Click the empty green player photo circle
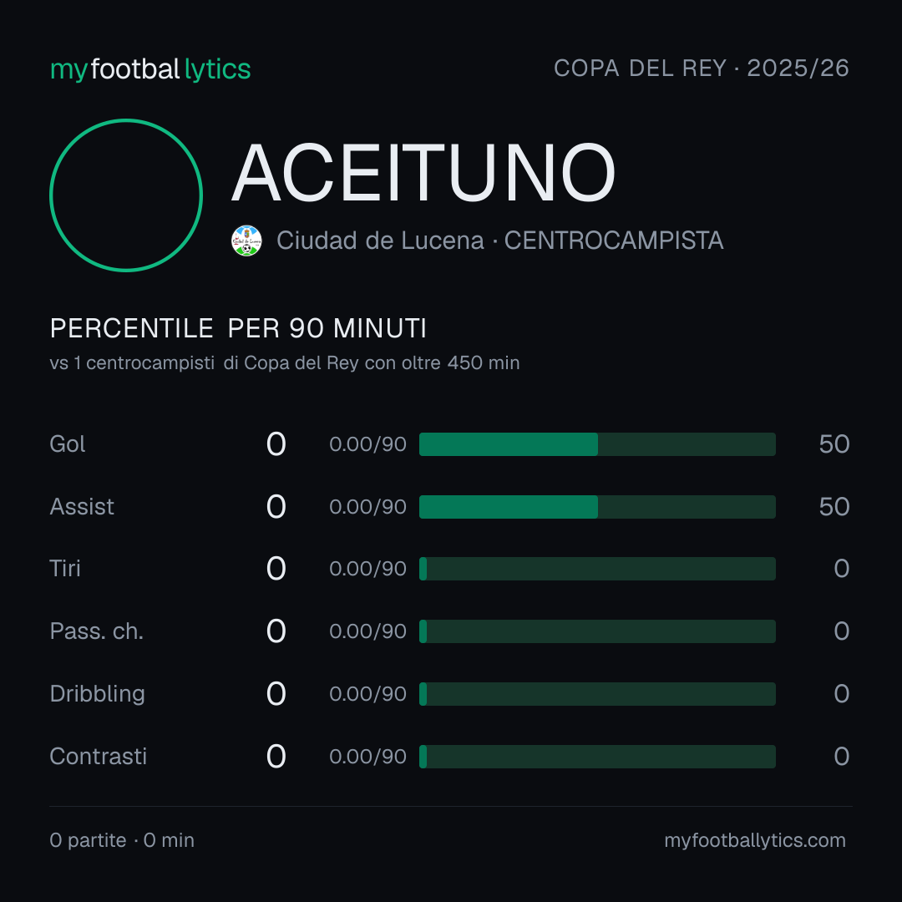 tap(126, 195)
